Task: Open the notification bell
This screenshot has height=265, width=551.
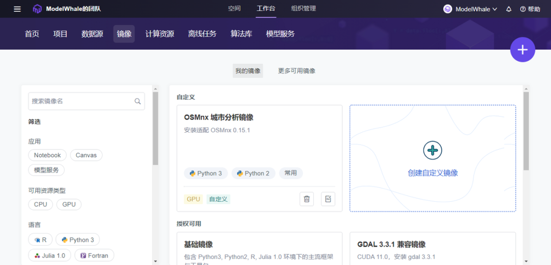Action: tap(509, 9)
